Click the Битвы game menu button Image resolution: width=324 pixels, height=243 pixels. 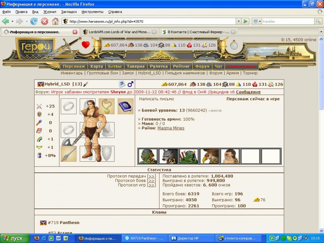115,66
